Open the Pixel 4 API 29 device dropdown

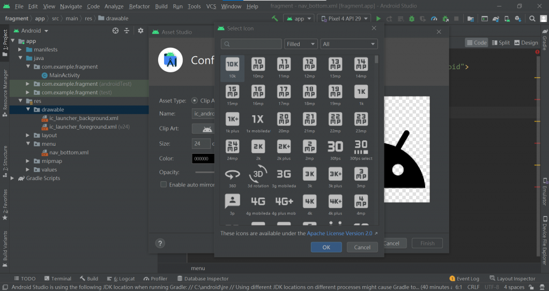click(345, 19)
